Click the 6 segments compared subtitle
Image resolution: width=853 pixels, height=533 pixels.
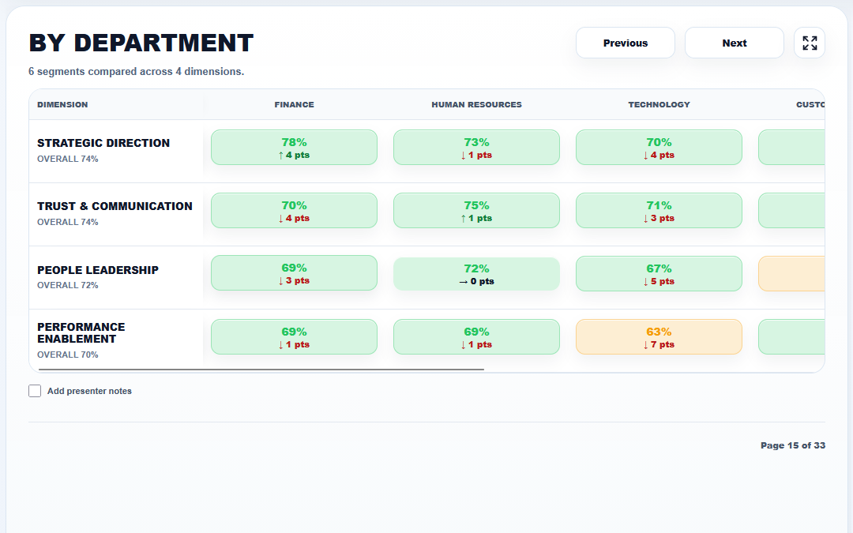coord(136,71)
